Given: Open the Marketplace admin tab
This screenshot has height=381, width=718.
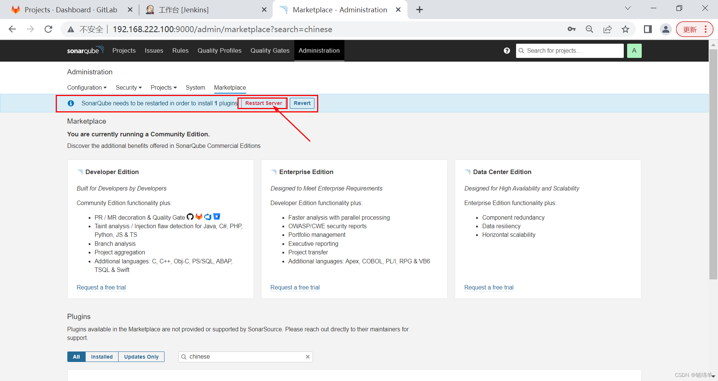Looking at the screenshot, I should pyautogui.click(x=230, y=87).
